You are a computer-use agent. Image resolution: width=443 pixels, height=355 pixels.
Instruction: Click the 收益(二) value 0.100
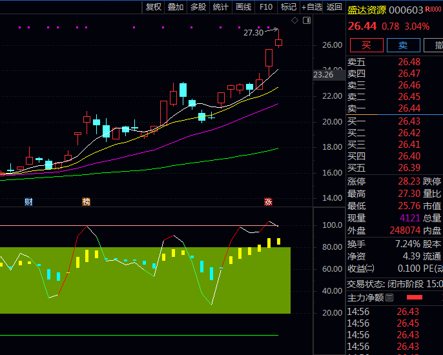(x=409, y=269)
